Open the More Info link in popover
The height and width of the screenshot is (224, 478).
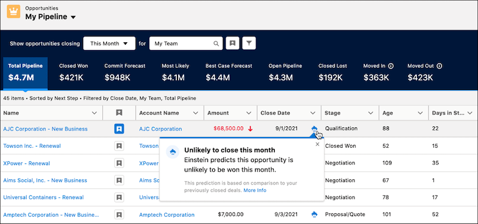(x=255, y=190)
